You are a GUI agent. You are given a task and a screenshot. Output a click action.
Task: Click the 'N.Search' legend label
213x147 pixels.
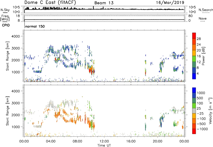pos(206,10)
